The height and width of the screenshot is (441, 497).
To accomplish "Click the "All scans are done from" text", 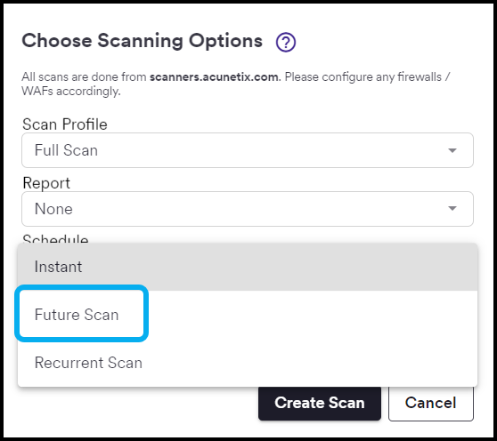I will (84, 76).
